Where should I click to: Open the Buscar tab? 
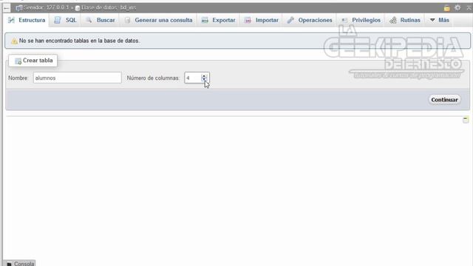[100, 20]
